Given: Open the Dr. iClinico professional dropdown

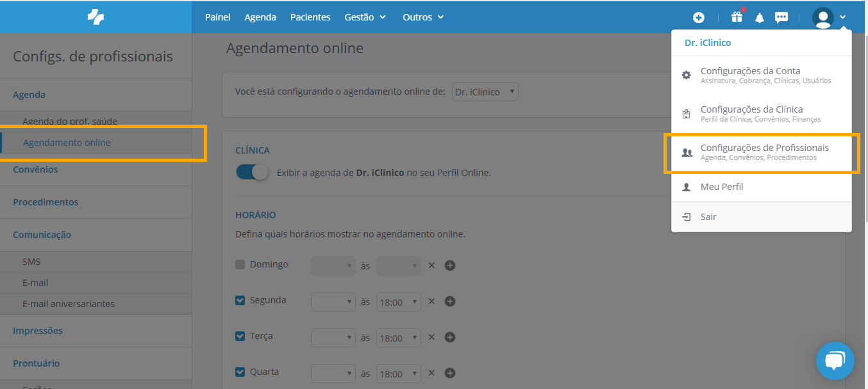Looking at the screenshot, I should click(x=485, y=91).
